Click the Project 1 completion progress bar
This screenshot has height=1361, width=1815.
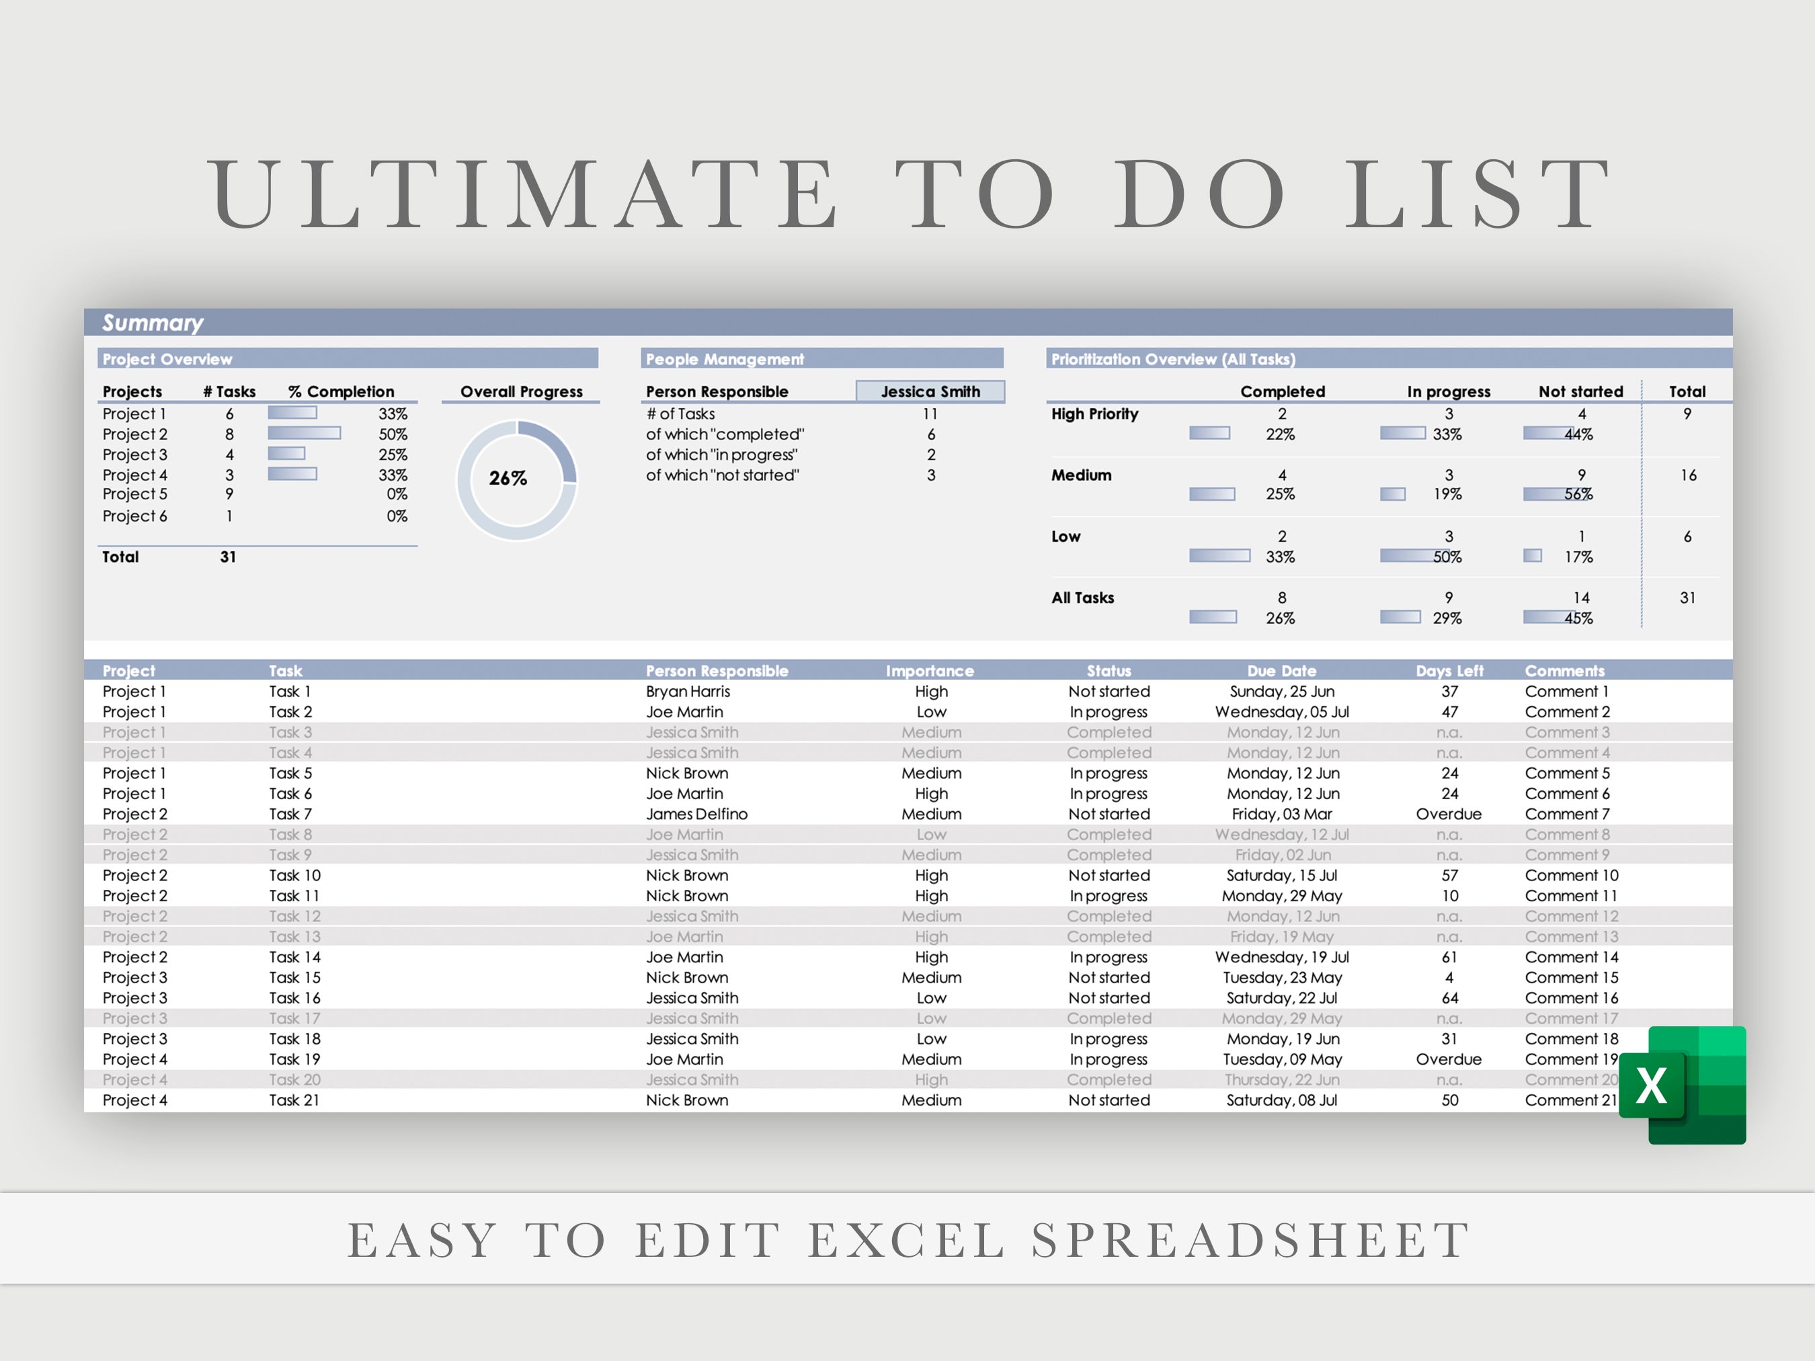pyautogui.click(x=292, y=413)
